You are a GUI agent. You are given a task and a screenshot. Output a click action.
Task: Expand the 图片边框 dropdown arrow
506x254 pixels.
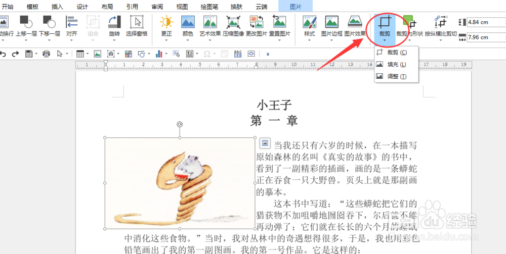[x=332, y=40]
